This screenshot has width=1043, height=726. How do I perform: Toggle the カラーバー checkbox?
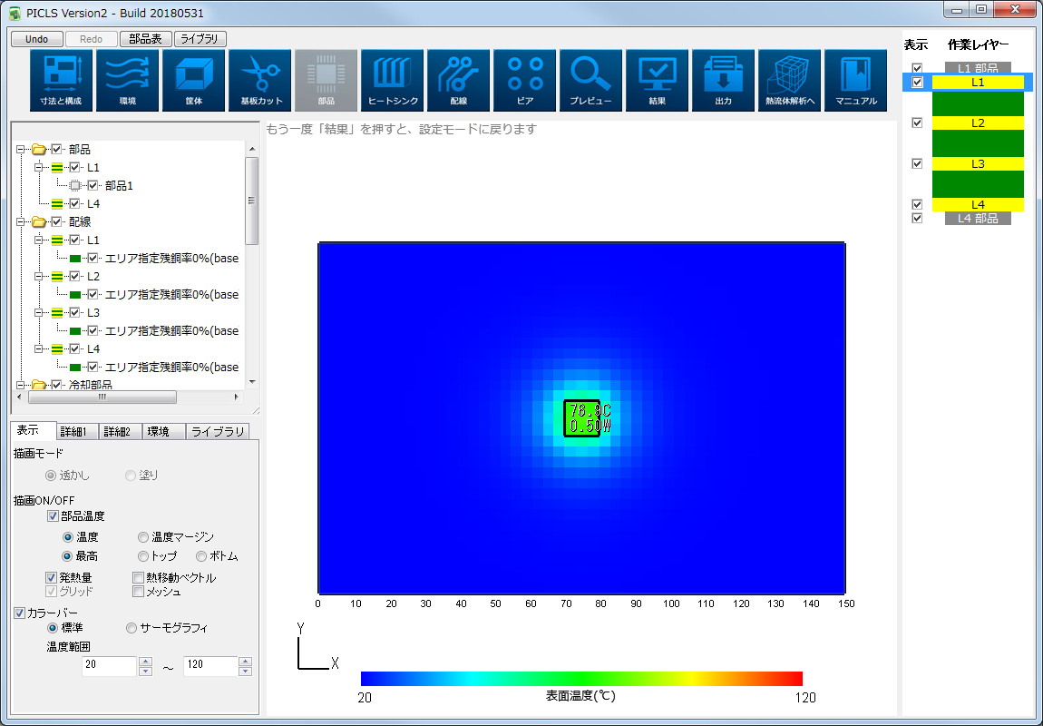tap(20, 613)
